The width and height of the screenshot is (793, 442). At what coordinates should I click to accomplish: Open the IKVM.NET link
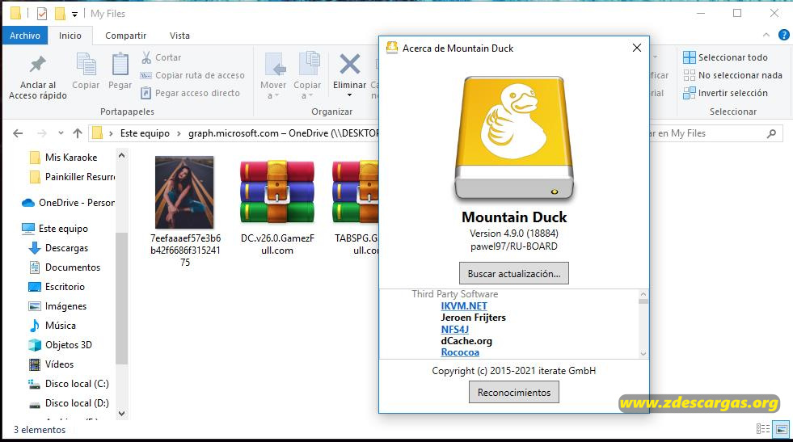(x=464, y=306)
